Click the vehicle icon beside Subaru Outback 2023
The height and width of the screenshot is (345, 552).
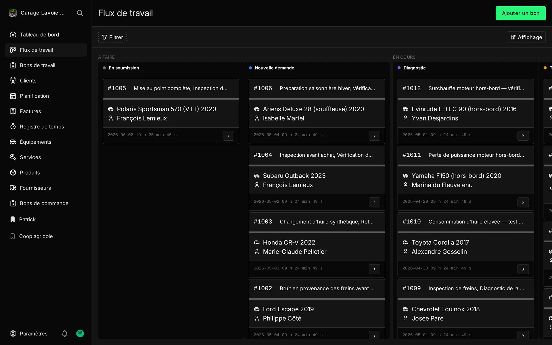coord(257,176)
